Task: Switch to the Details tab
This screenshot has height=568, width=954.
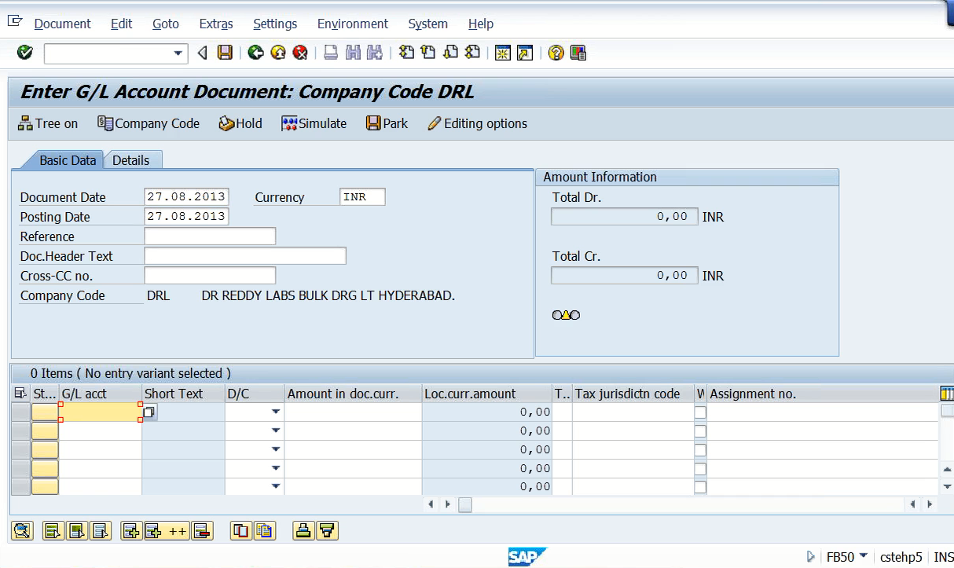Action: (x=130, y=160)
